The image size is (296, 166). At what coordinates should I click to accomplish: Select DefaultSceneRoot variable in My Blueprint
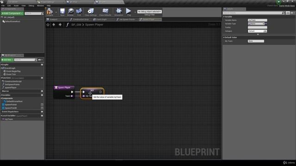tap(14, 101)
